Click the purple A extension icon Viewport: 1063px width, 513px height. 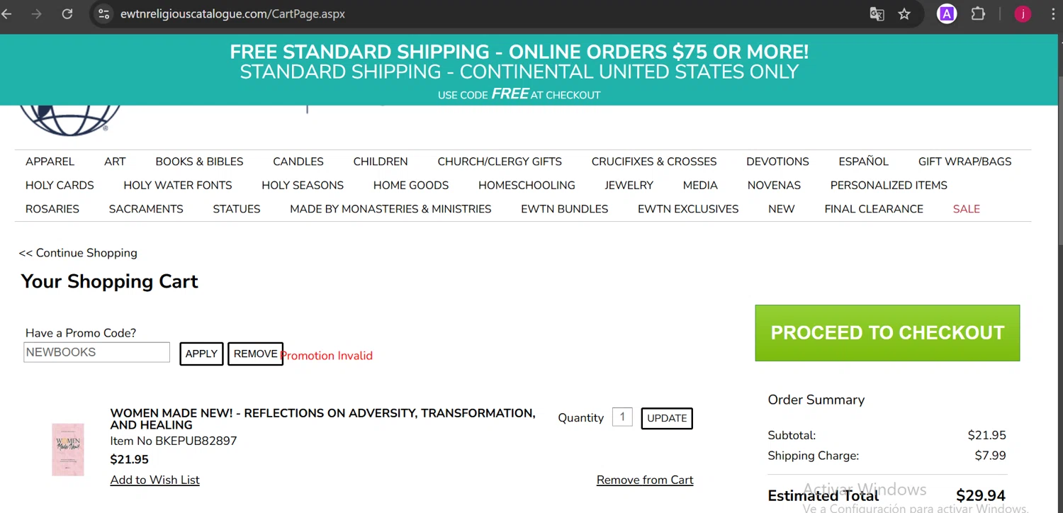947,13
